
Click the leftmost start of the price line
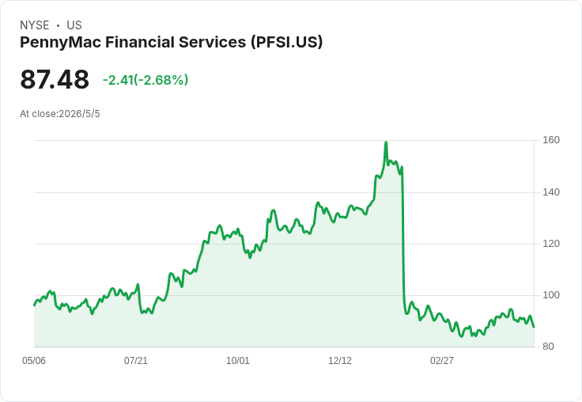pos(35,305)
